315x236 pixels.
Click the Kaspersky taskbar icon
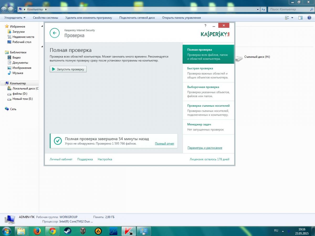[128, 231]
